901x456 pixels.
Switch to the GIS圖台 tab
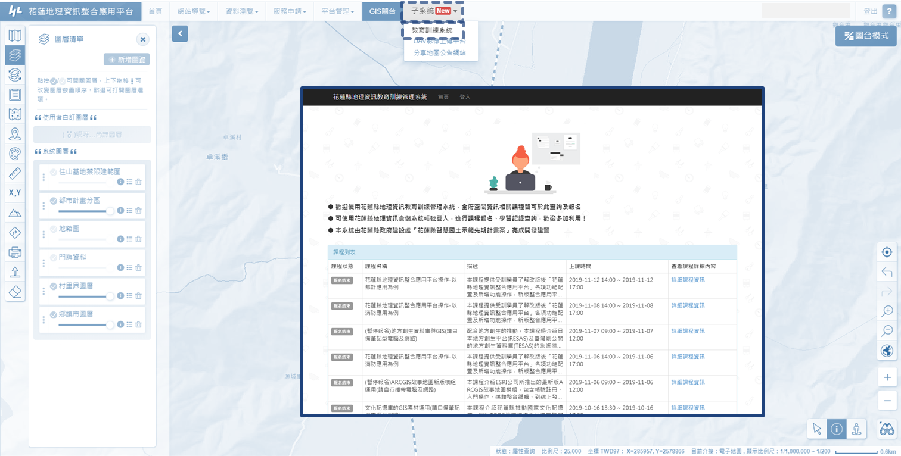(382, 11)
